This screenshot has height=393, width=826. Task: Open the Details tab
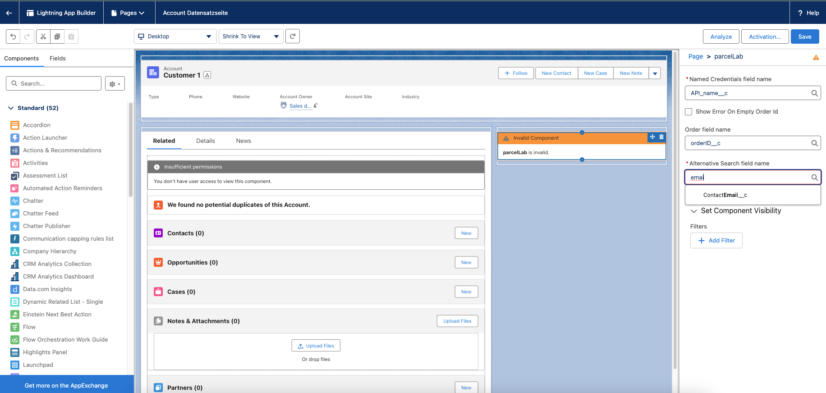(205, 141)
